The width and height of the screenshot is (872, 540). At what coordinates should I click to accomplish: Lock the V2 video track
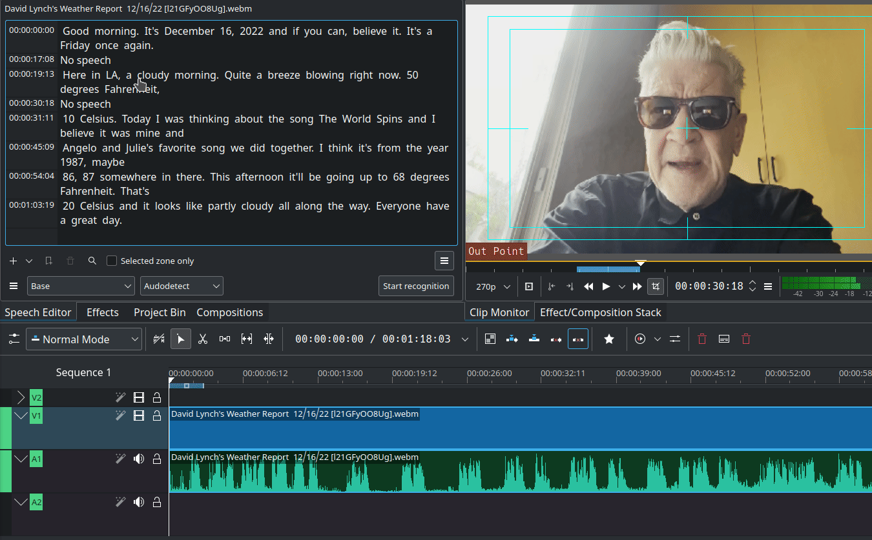(x=156, y=398)
